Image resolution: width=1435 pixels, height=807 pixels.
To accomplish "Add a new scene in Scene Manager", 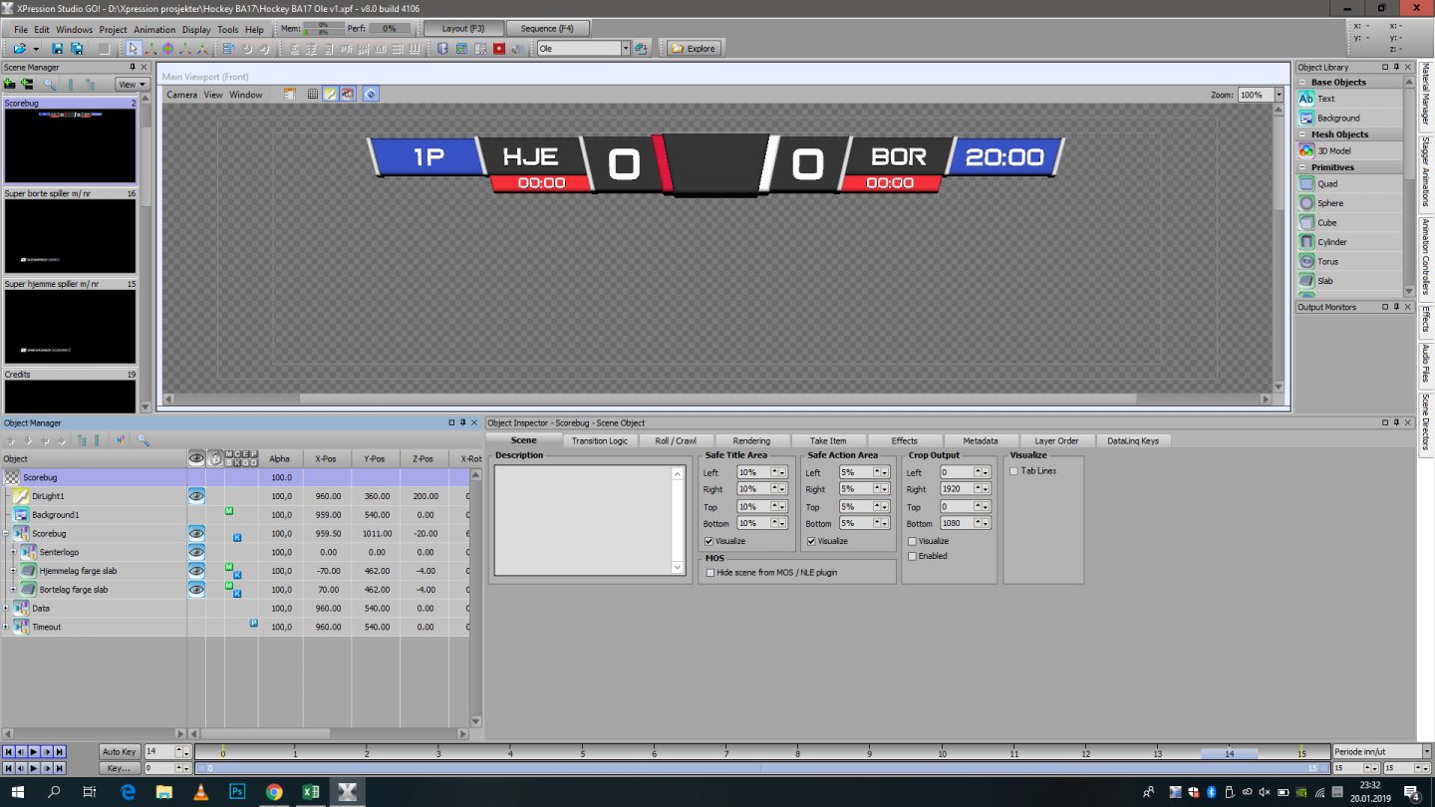I will pos(10,85).
